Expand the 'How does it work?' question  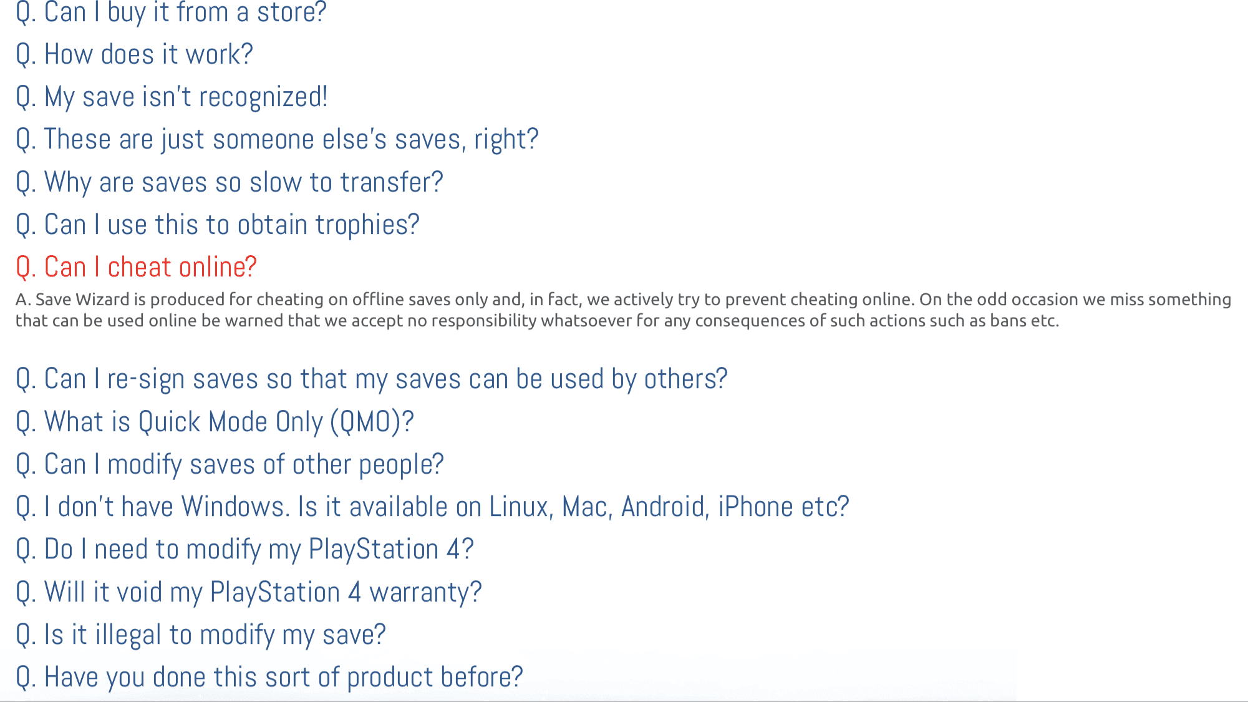point(134,54)
